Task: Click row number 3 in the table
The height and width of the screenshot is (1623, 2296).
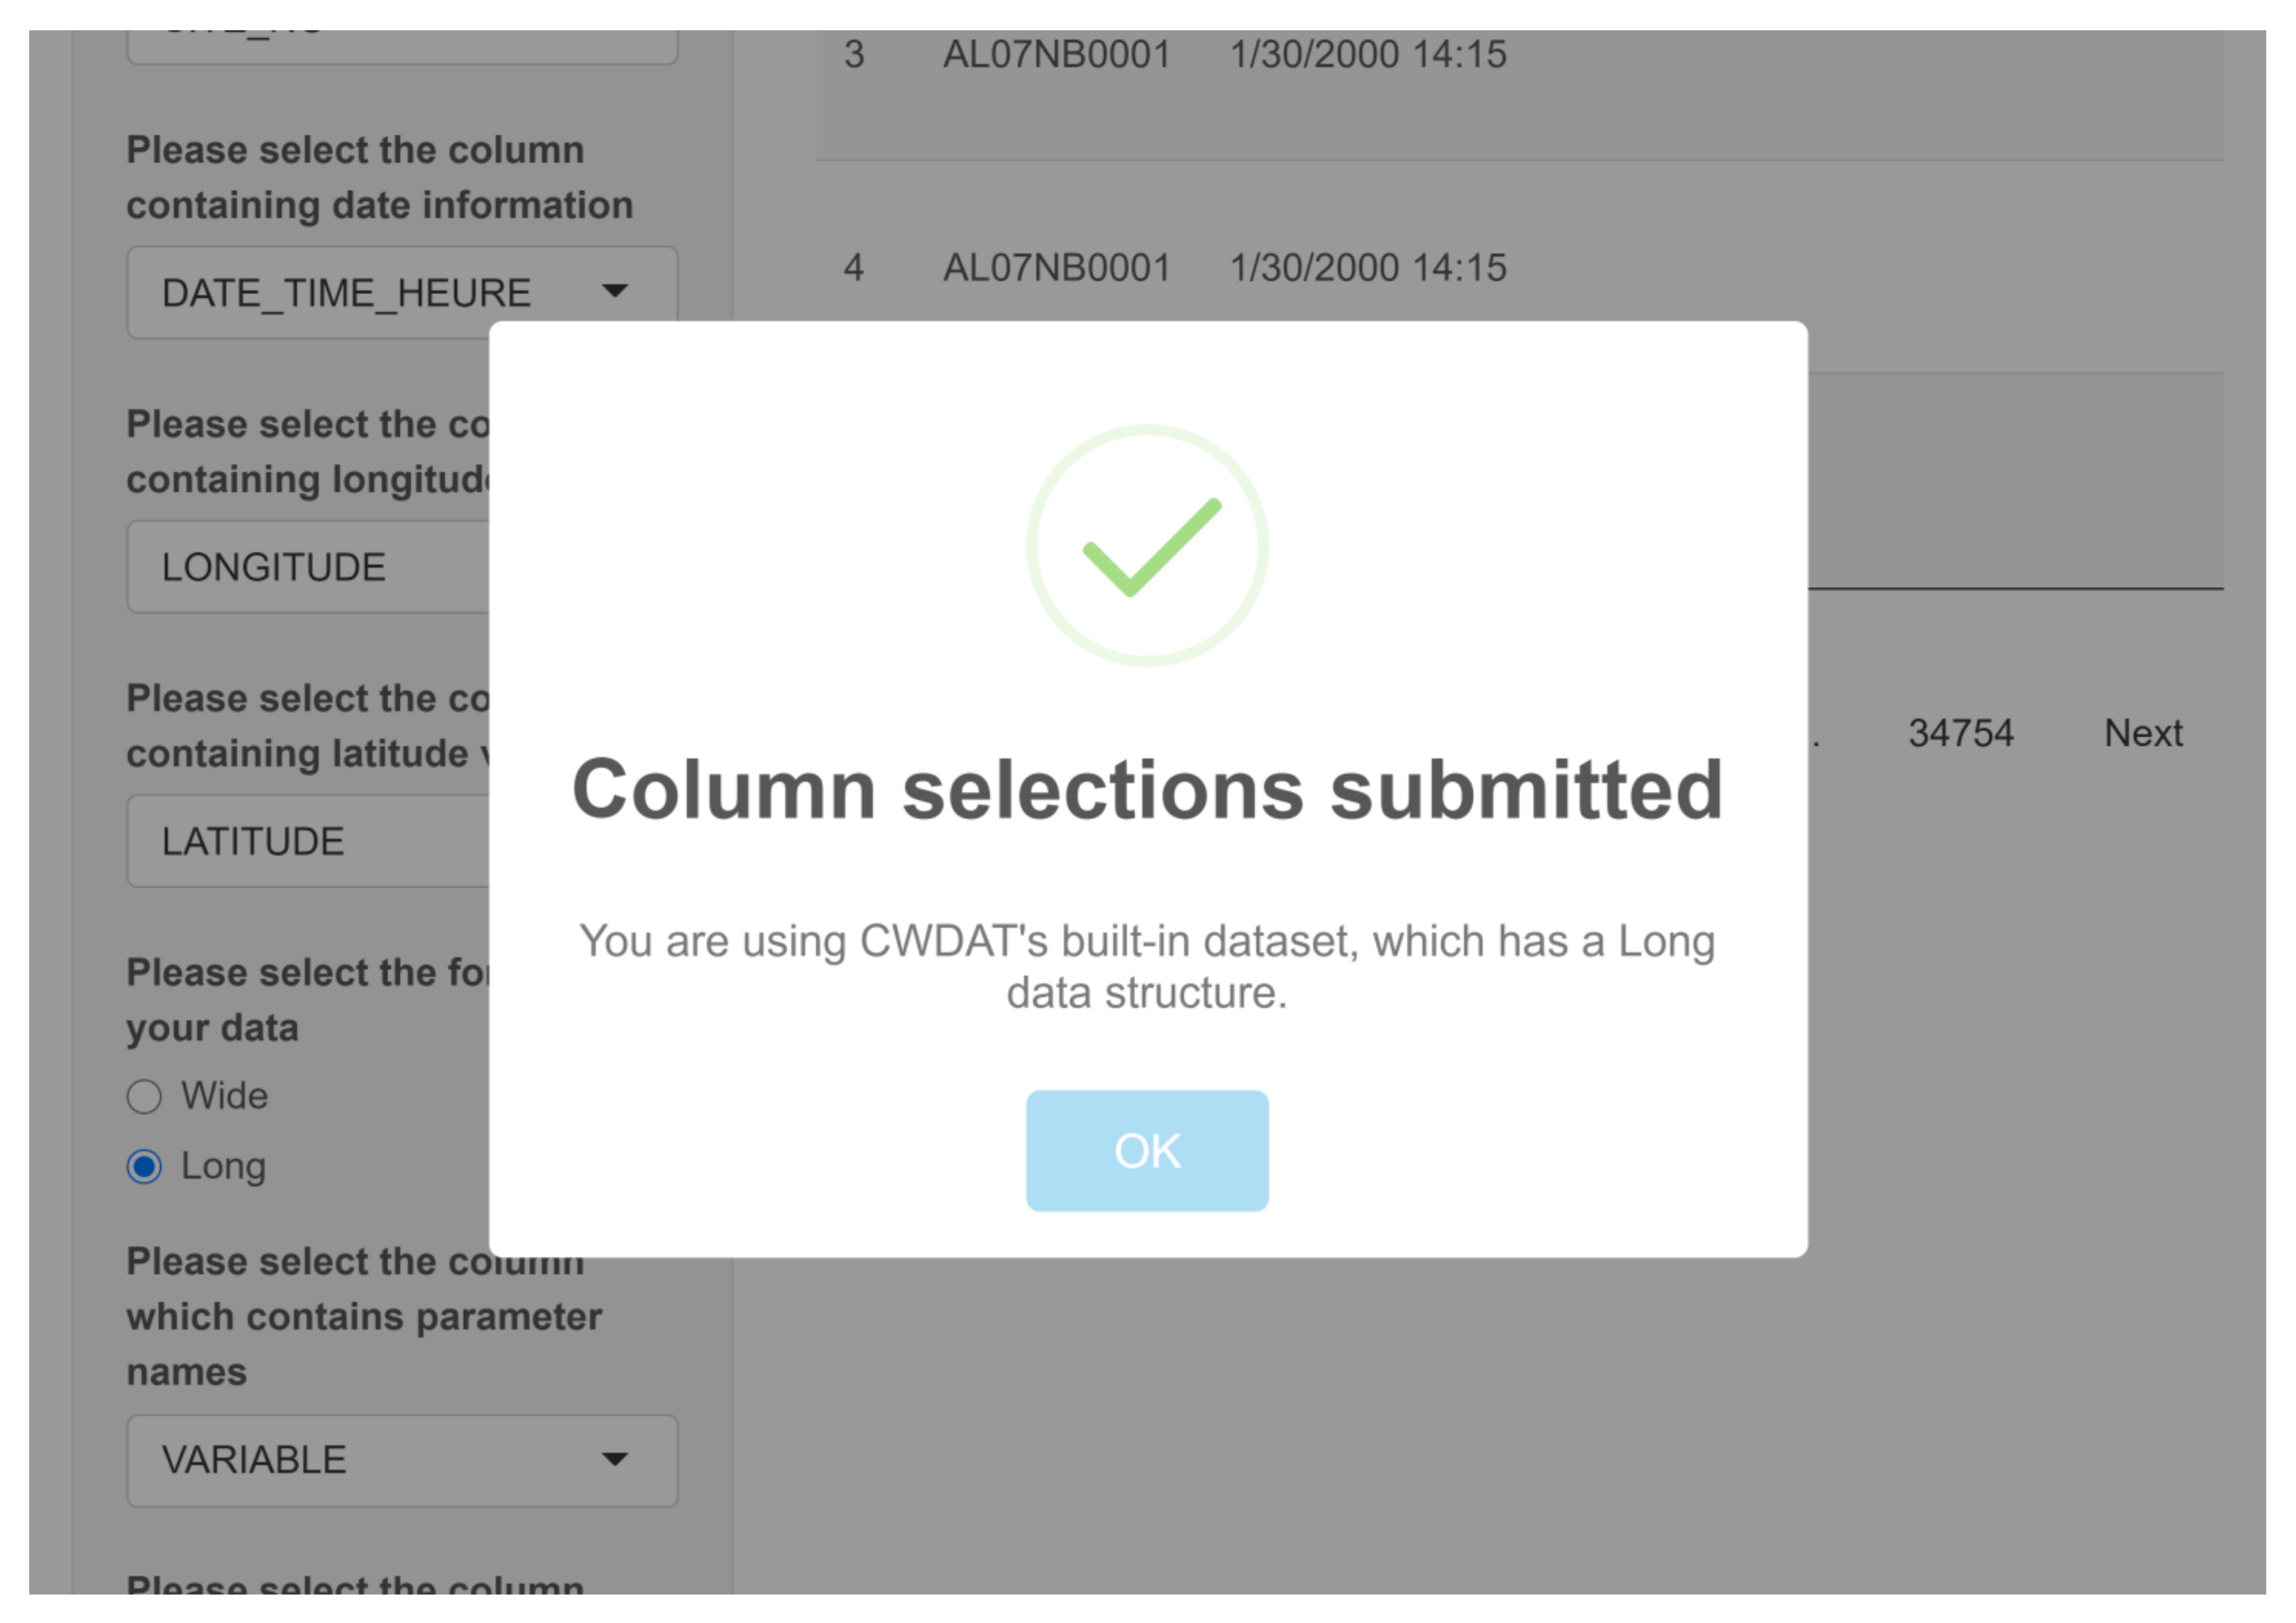Action: (x=853, y=54)
